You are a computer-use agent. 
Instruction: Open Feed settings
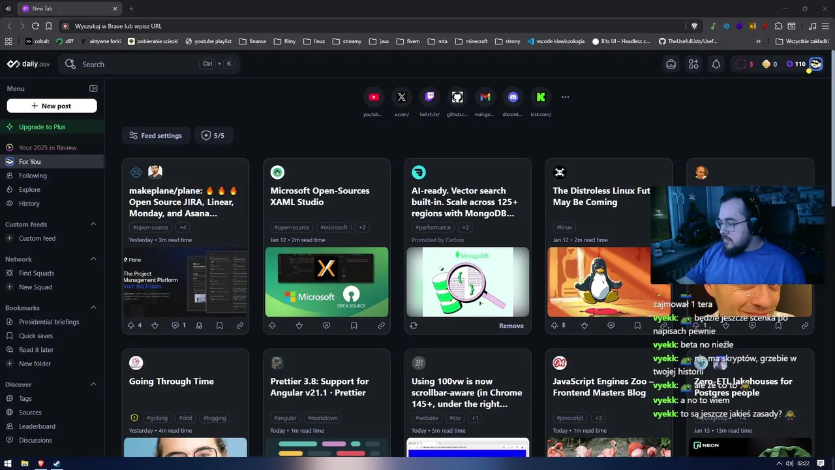click(156, 135)
